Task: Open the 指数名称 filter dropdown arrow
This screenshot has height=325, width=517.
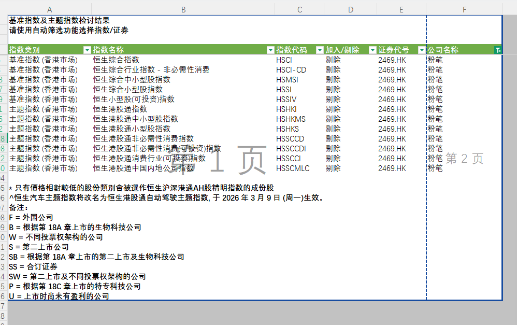Action: (x=270, y=50)
